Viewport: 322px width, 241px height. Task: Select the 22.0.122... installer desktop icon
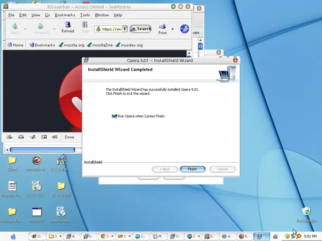coord(37,189)
